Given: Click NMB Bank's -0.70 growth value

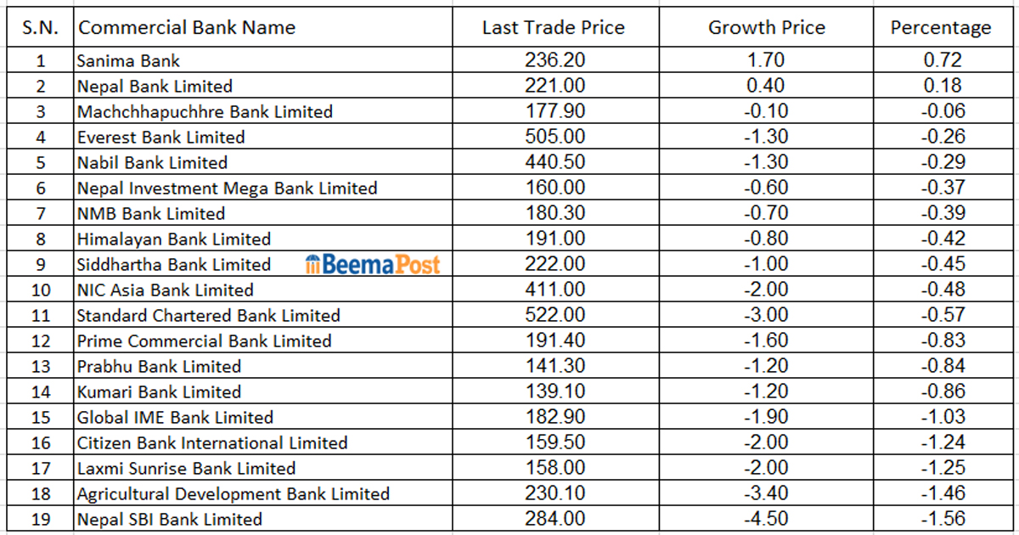Looking at the screenshot, I should click(766, 213).
